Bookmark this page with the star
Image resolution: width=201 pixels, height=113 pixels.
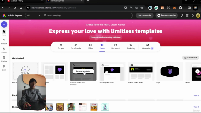(142, 8)
